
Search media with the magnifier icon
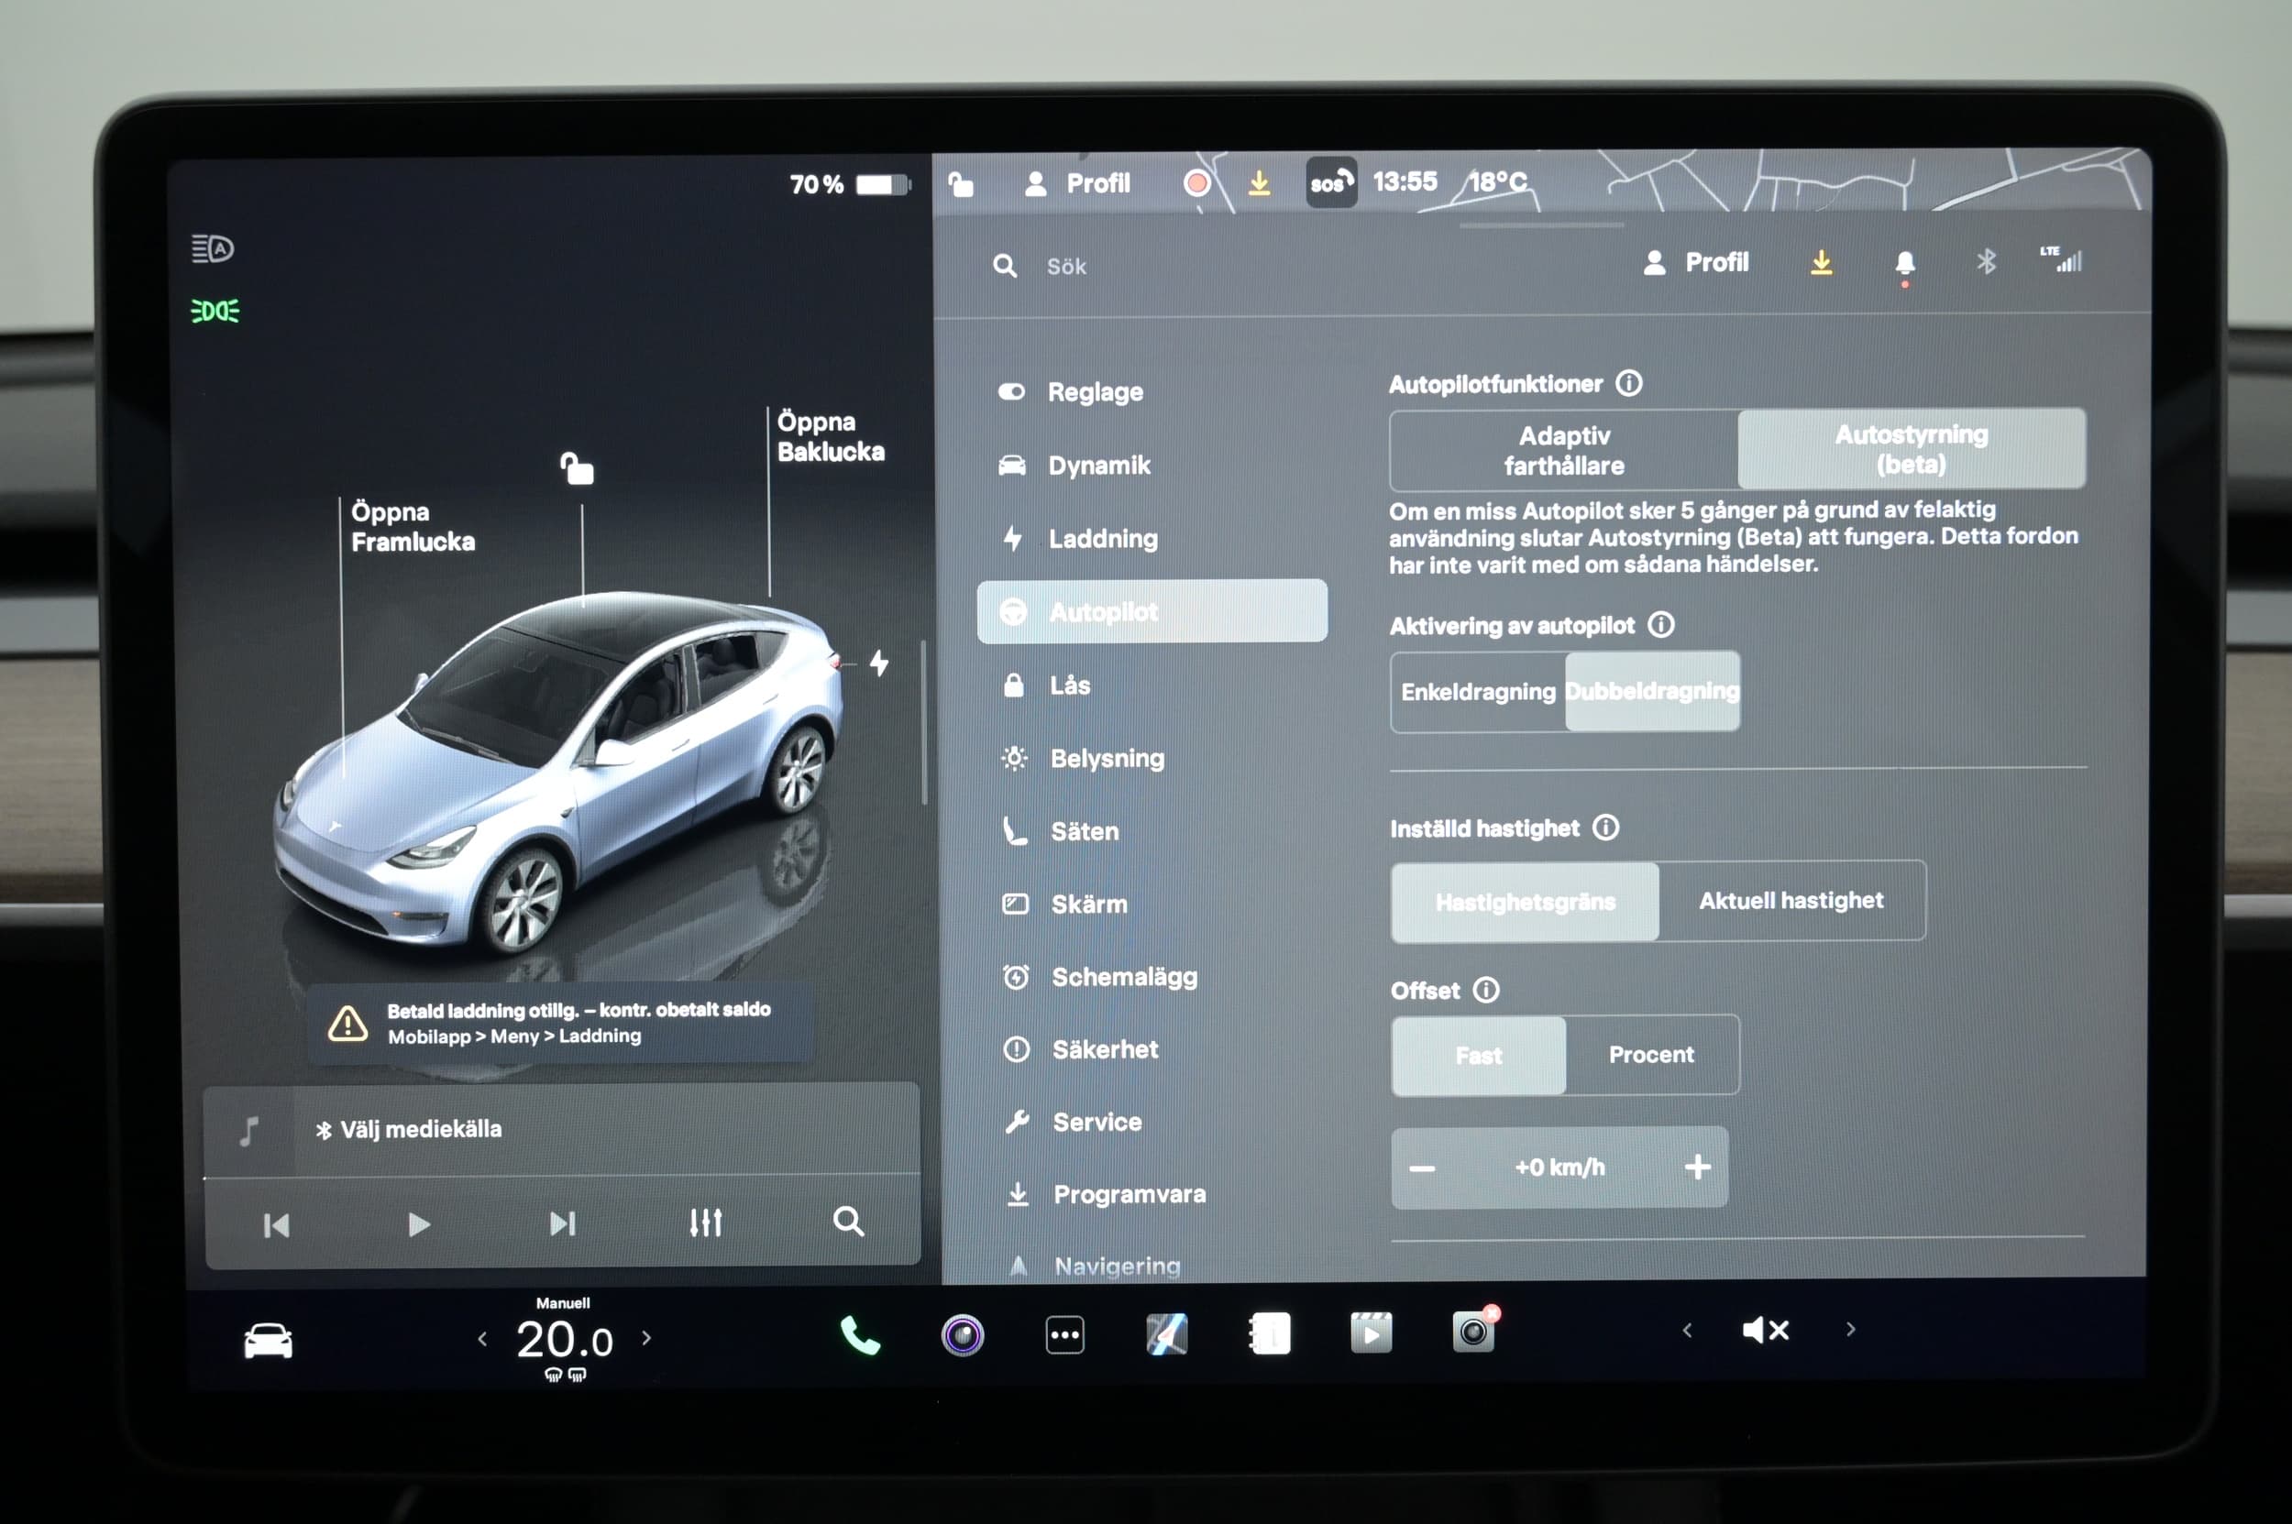(849, 1221)
